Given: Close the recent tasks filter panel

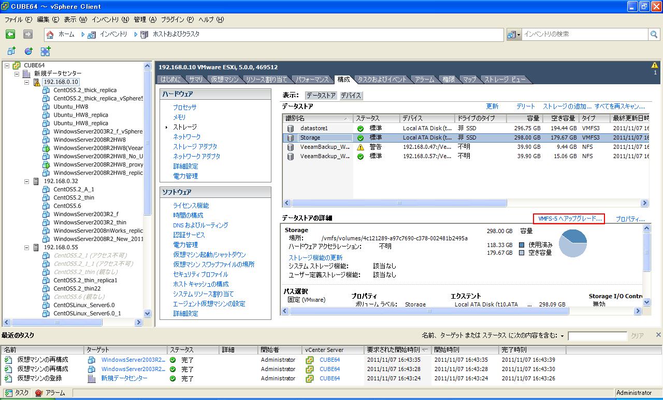Looking at the screenshot, I should [x=658, y=335].
